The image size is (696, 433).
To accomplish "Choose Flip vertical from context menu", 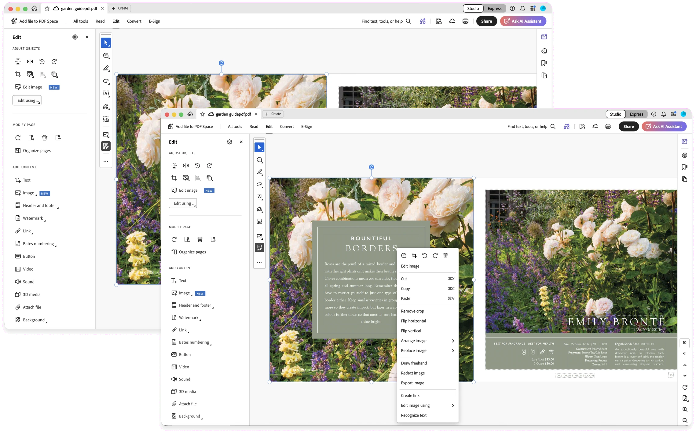I will coord(411,331).
